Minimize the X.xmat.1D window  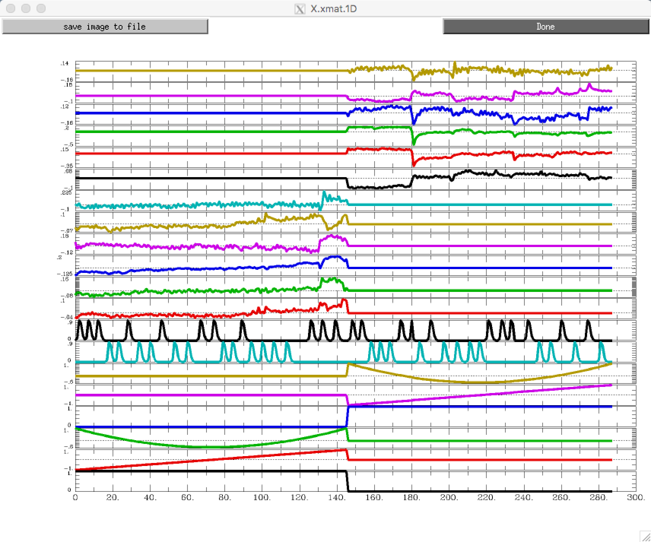coord(25,8)
